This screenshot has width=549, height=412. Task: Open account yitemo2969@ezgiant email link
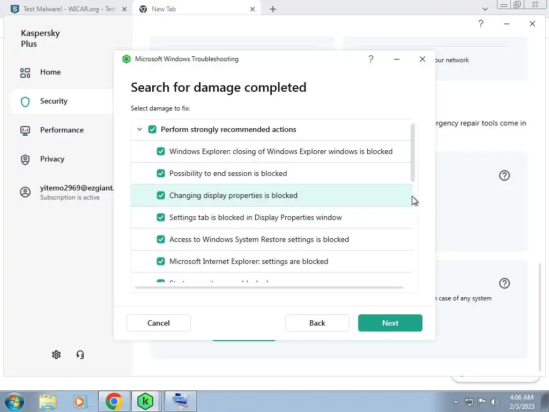77,188
